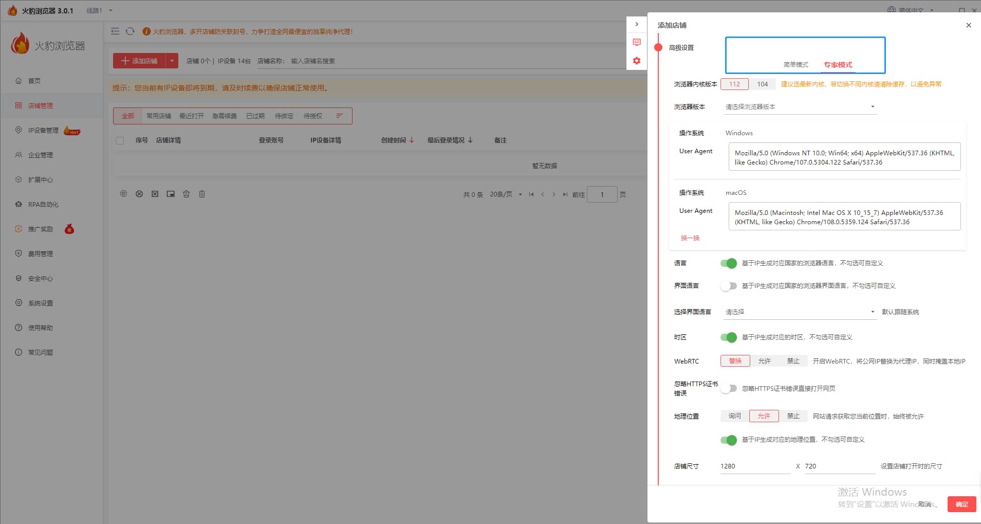The width and height of the screenshot is (981, 524).
Task: Expand the 选择界面语言 dropdown
Action: tap(799, 312)
